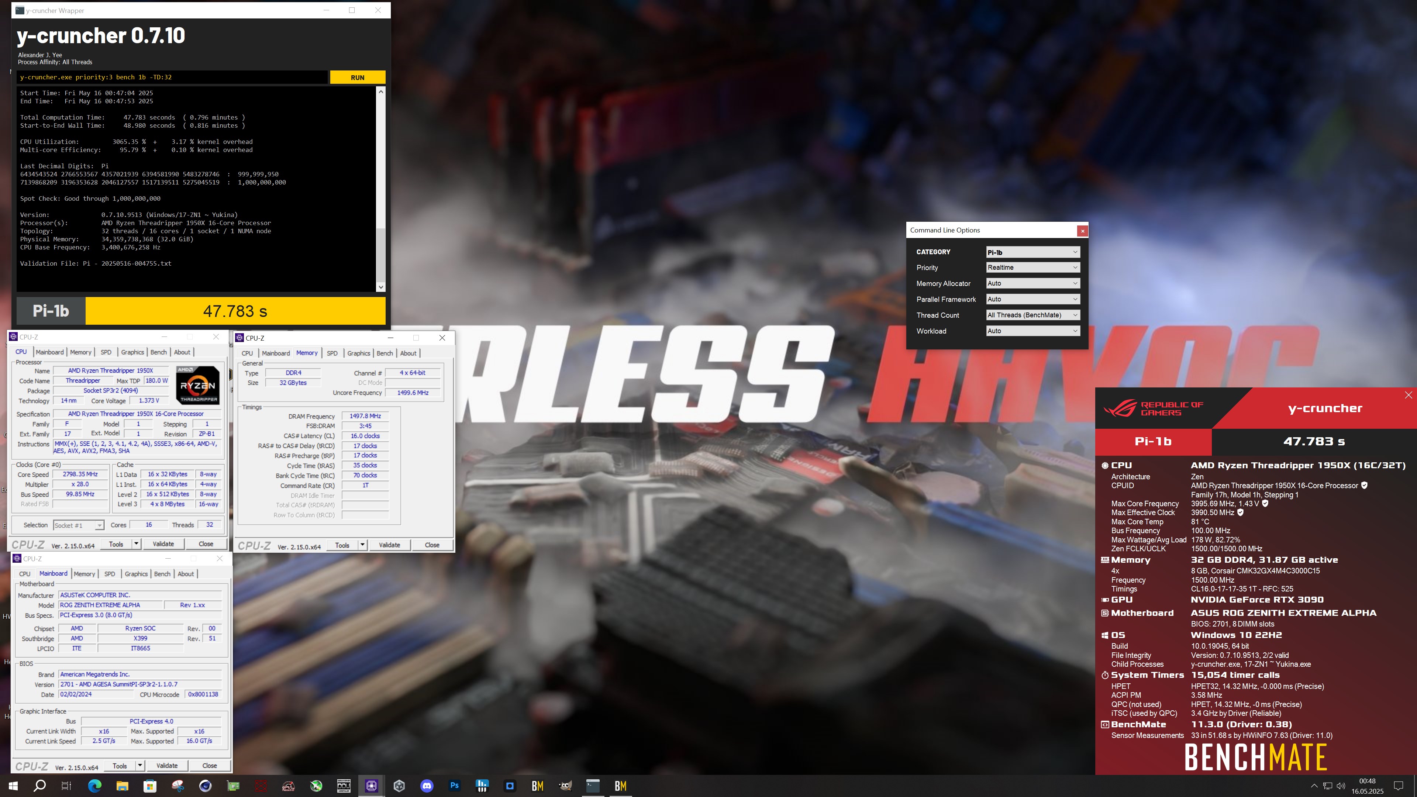Open the Tools dropdown arrow in the CPU-Z Memory window

tap(362, 546)
